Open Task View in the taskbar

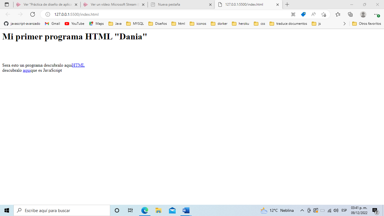130,210
